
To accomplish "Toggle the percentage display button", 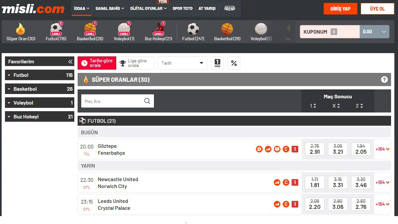I will click(x=234, y=63).
